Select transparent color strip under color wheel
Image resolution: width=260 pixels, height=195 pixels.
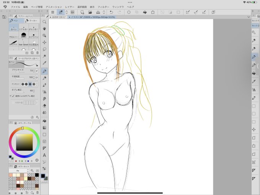11,161
